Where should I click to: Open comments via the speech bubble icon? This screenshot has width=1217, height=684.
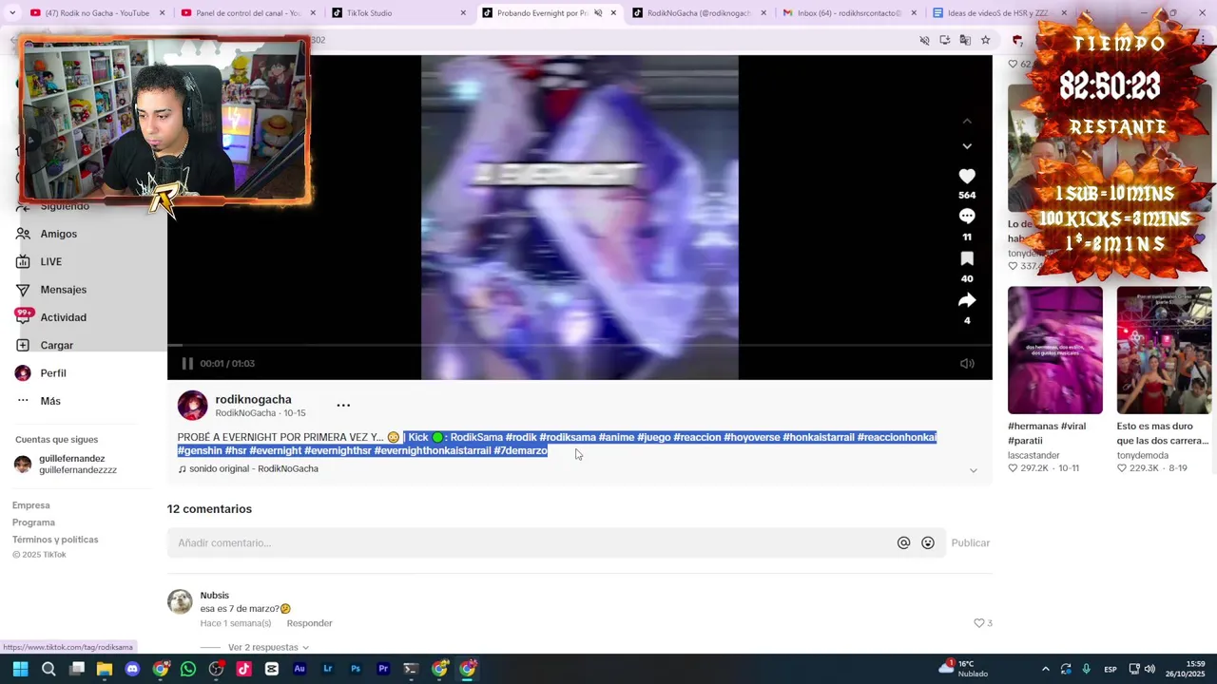point(967,217)
